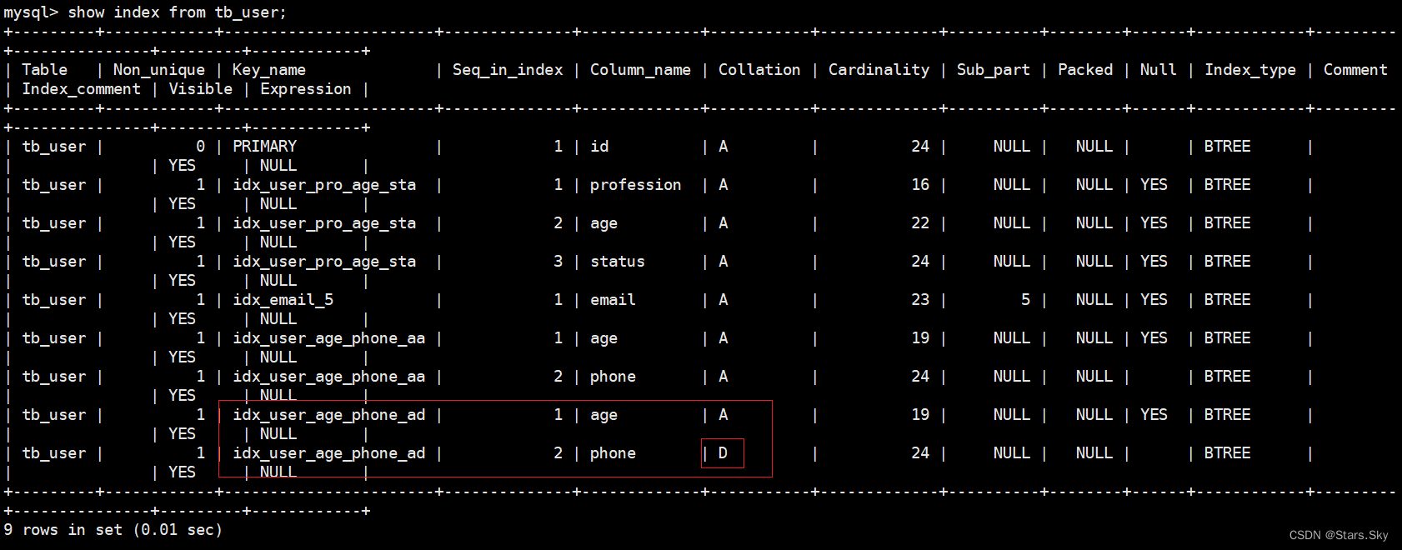Select 'age' in the idx_user_pro_age_sta row
This screenshot has width=1402, height=550.
pyautogui.click(x=603, y=223)
